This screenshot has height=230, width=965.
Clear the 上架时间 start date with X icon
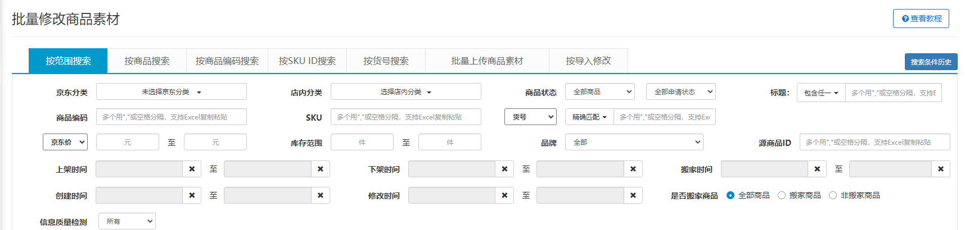pos(192,169)
